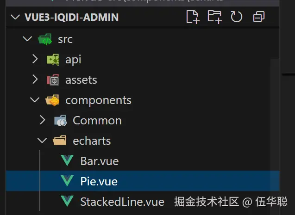The width and height of the screenshot is (295, 215).
Task: Click the echarts open-folder icon
Action: click(60, 141)
